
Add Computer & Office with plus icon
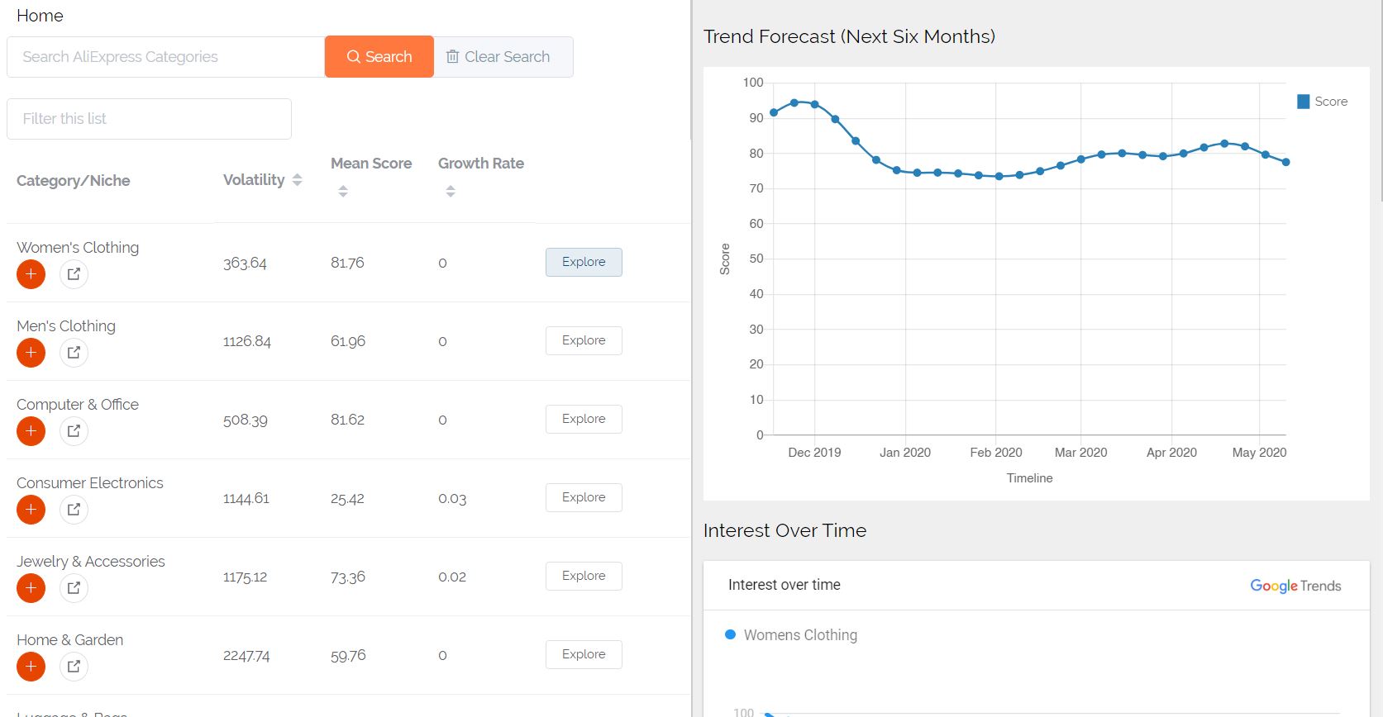31,431
